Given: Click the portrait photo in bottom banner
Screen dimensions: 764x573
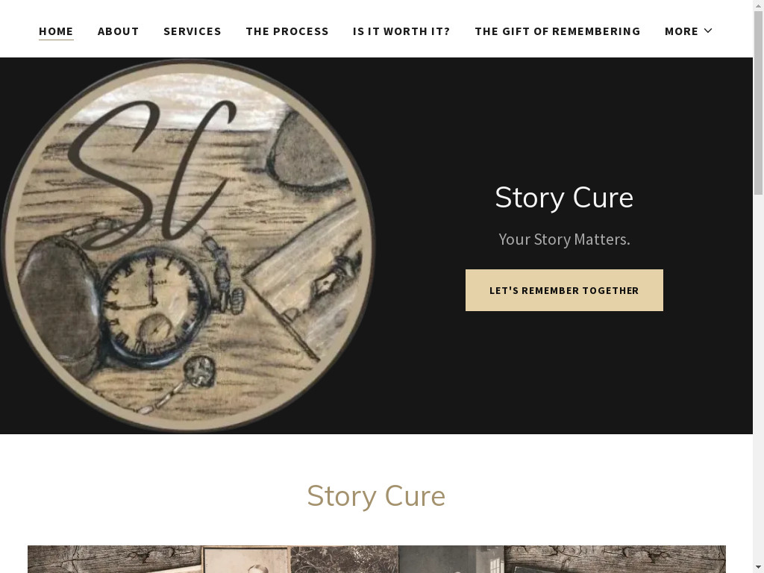Looking at the screenshot, I should [246, 560].
